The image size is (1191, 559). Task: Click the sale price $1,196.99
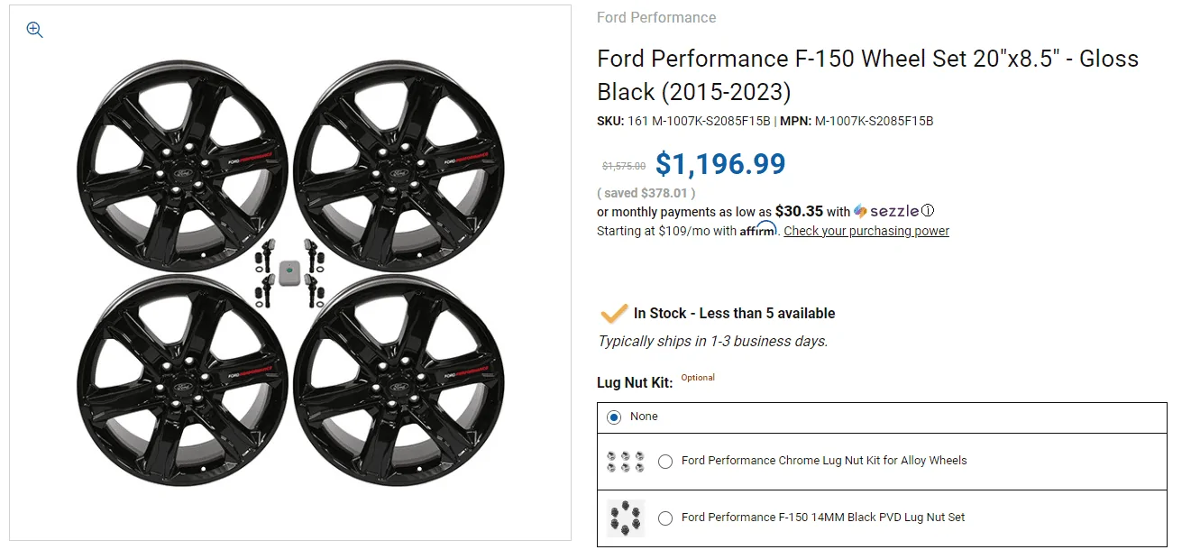click(x=720, y=164)
